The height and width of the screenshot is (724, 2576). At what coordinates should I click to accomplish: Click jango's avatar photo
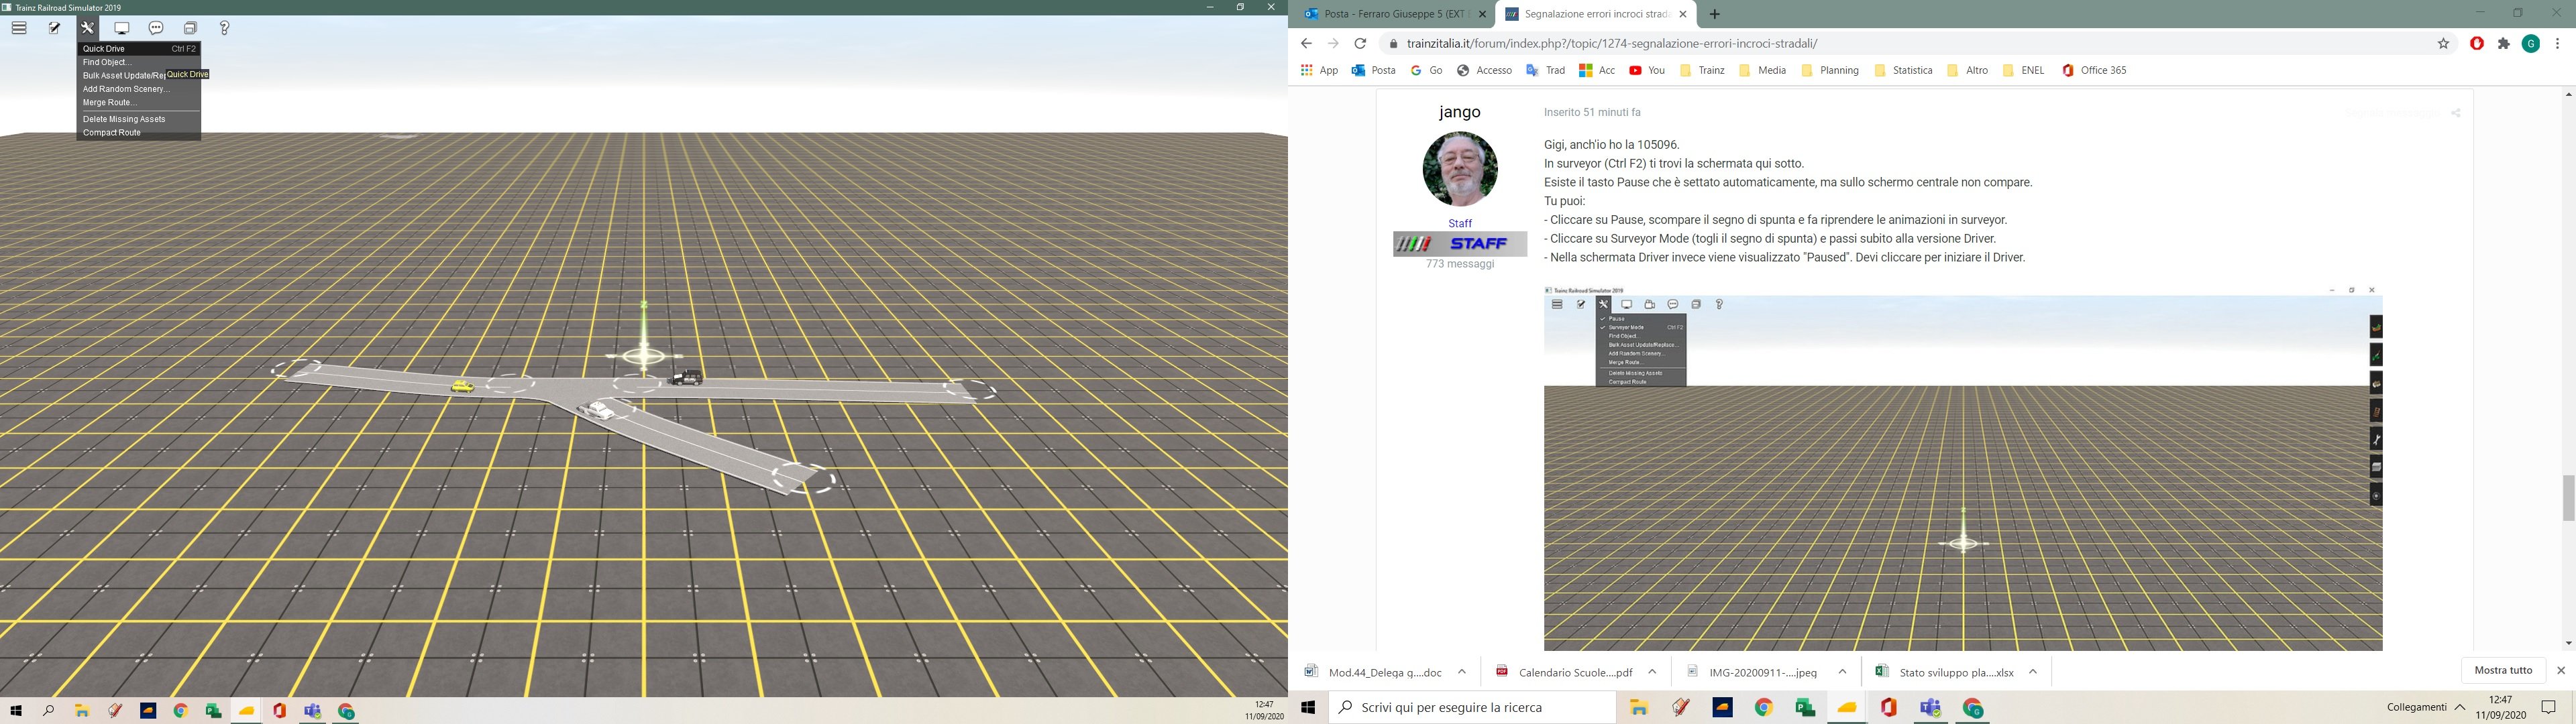1460,169
